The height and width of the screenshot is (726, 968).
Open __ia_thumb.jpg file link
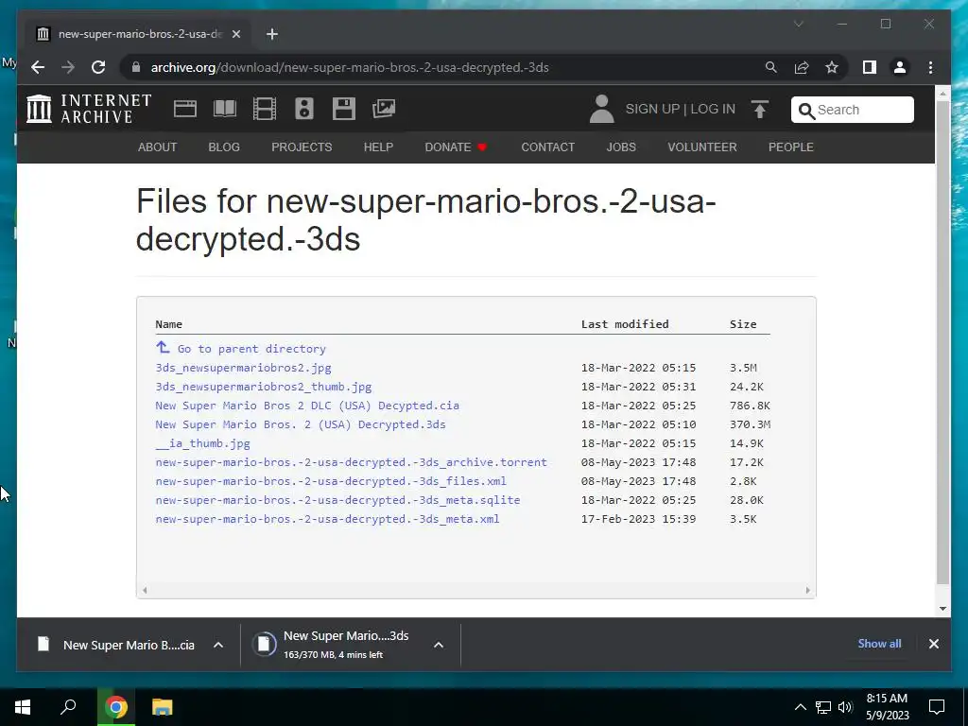[202, 443]
